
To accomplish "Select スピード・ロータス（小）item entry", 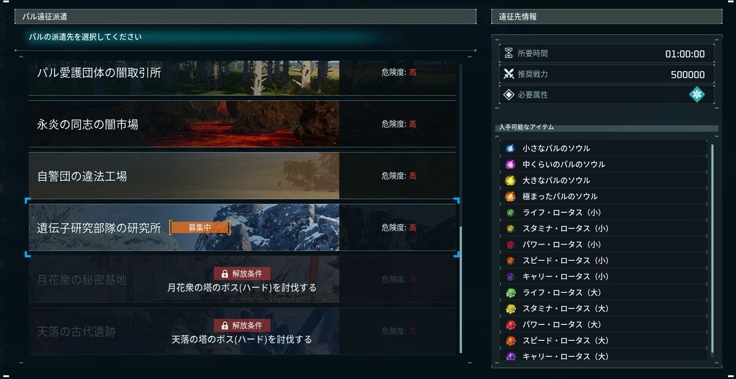I will (604, 261).
